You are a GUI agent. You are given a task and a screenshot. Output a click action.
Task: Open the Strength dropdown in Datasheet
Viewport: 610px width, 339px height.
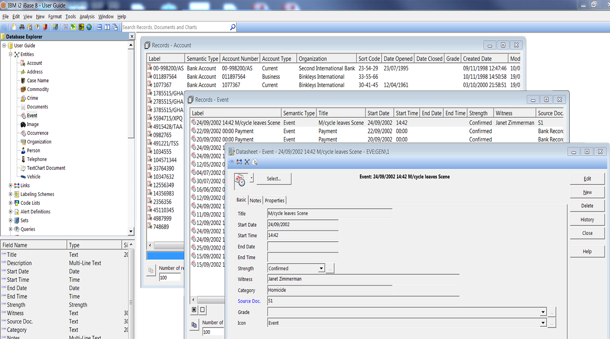point(321,268)
